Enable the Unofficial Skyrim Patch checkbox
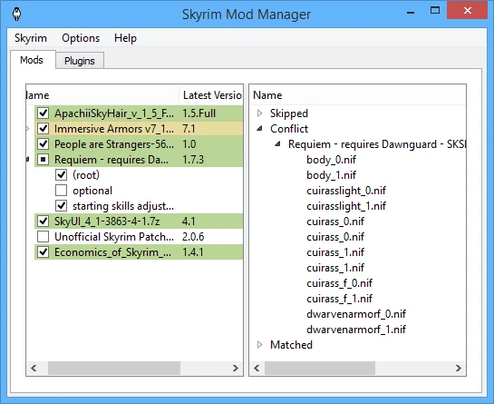Image resolution: width=494 pixels, height=404 pixels. pos(44,236)
